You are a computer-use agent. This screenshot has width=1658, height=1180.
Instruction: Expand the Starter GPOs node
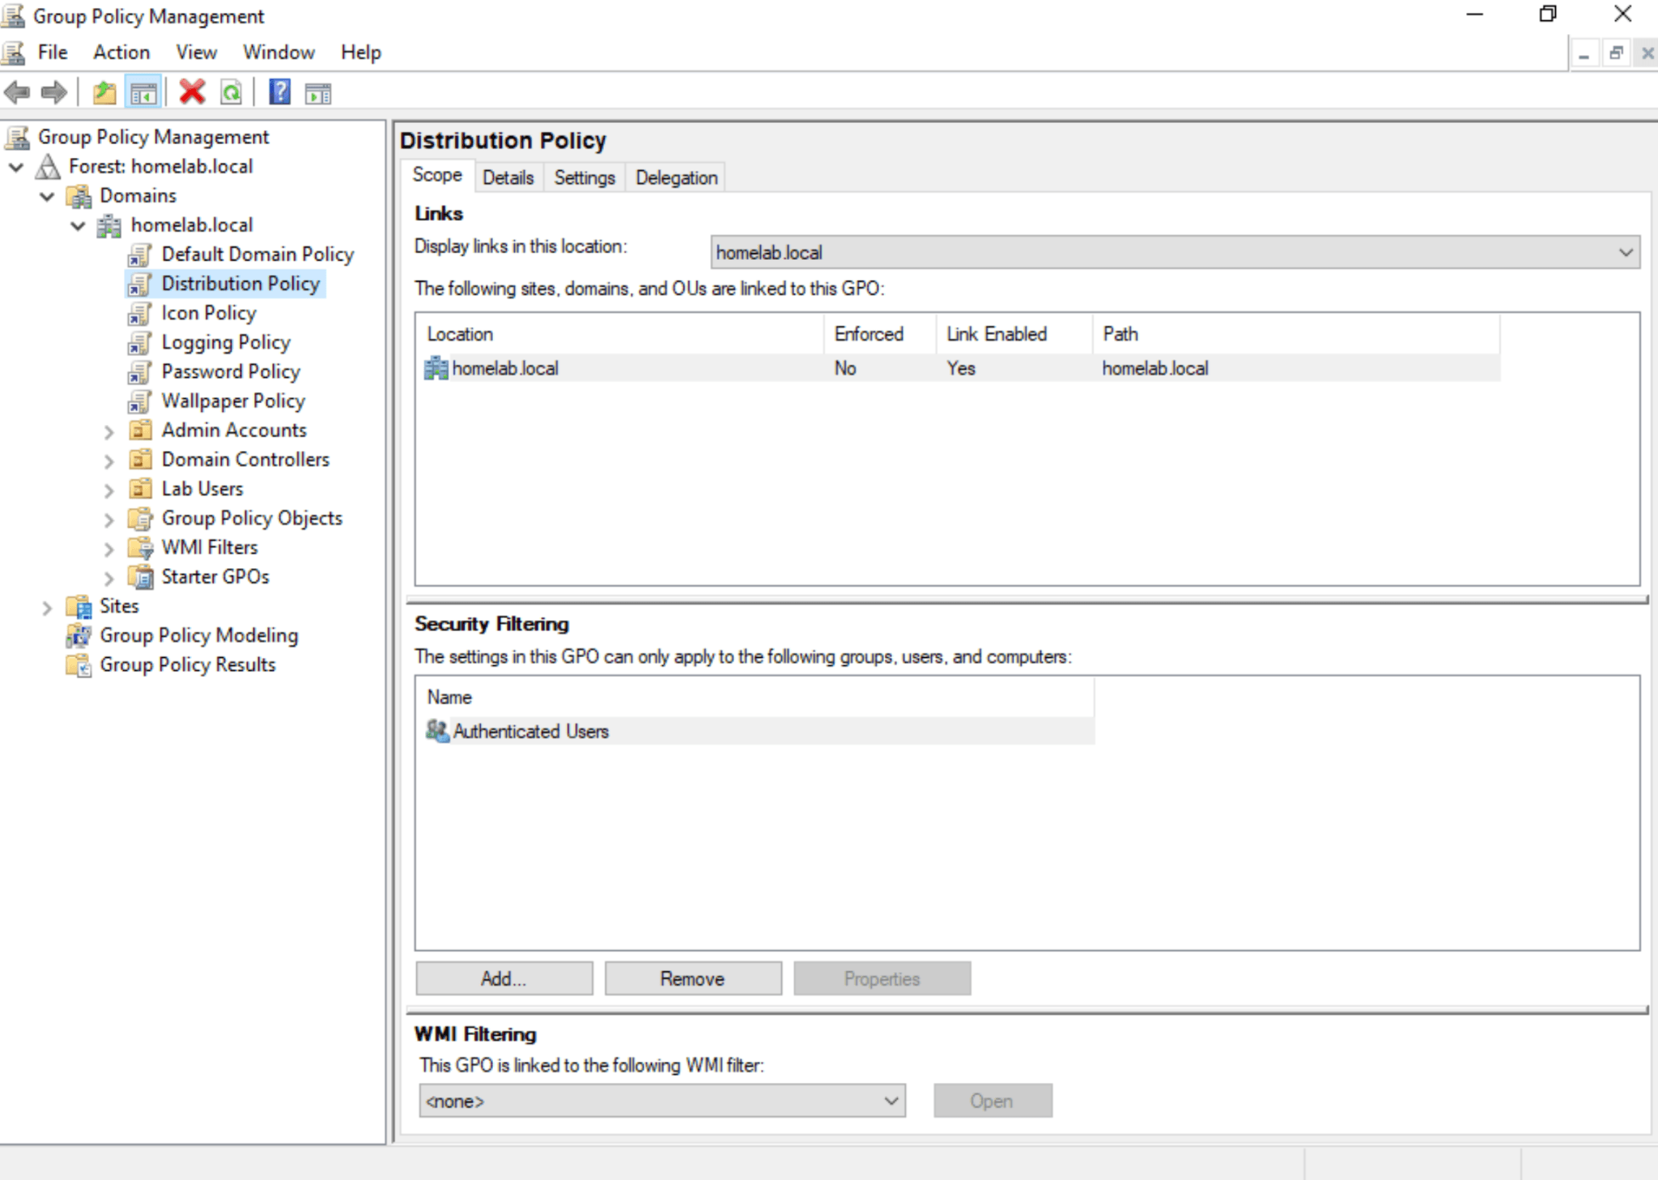(x=109, y=578)
